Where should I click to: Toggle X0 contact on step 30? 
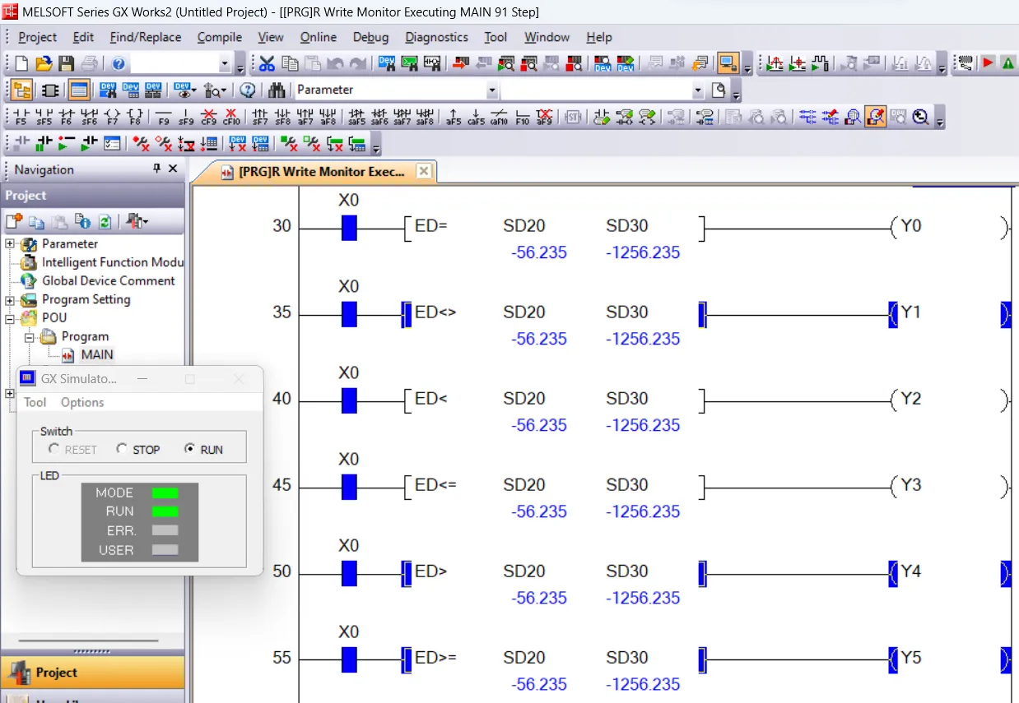349,227
